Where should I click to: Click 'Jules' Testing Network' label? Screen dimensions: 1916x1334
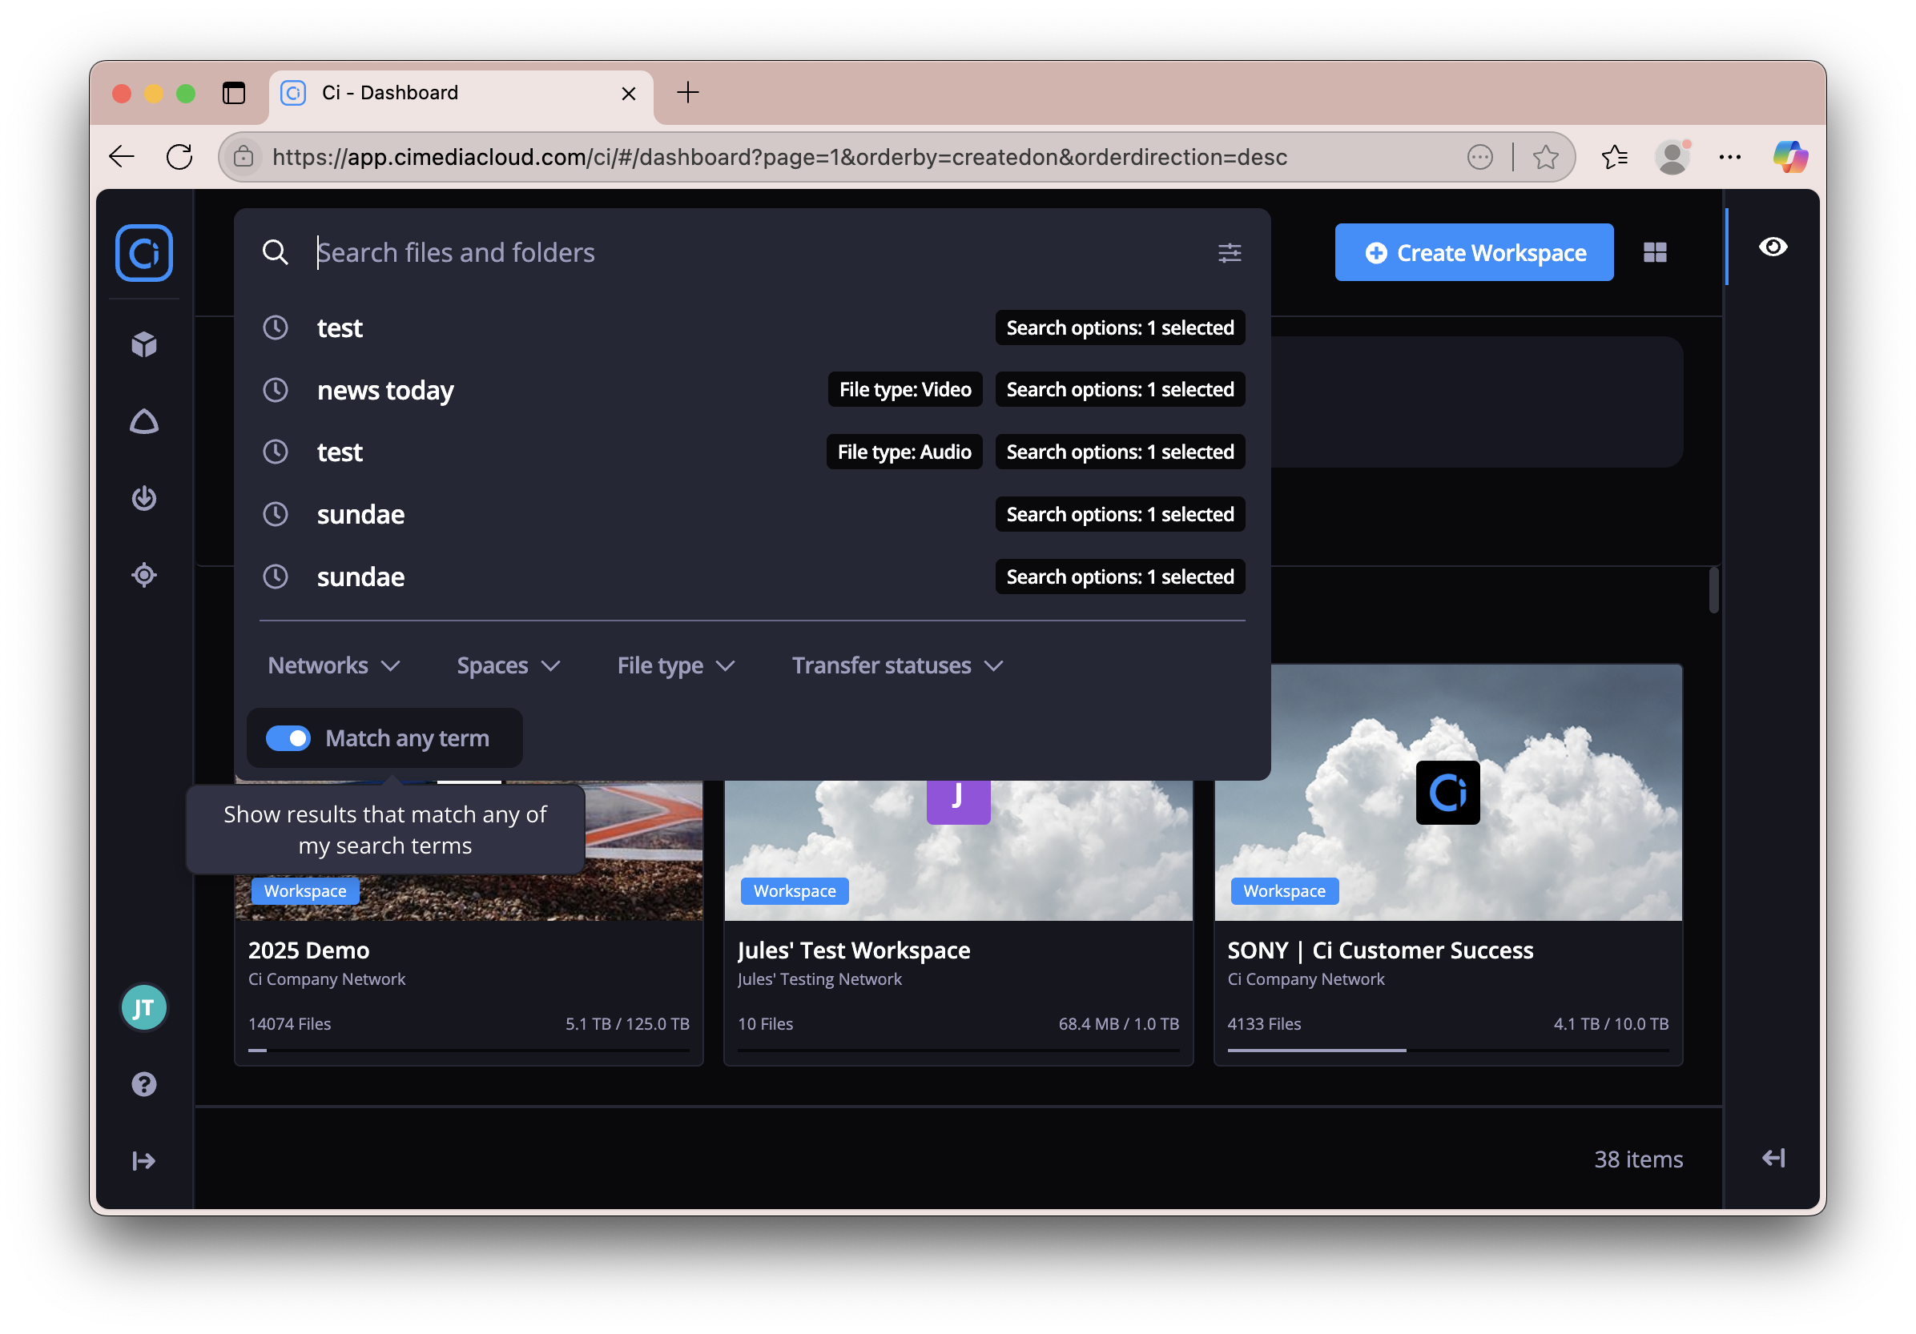(819, 979)
